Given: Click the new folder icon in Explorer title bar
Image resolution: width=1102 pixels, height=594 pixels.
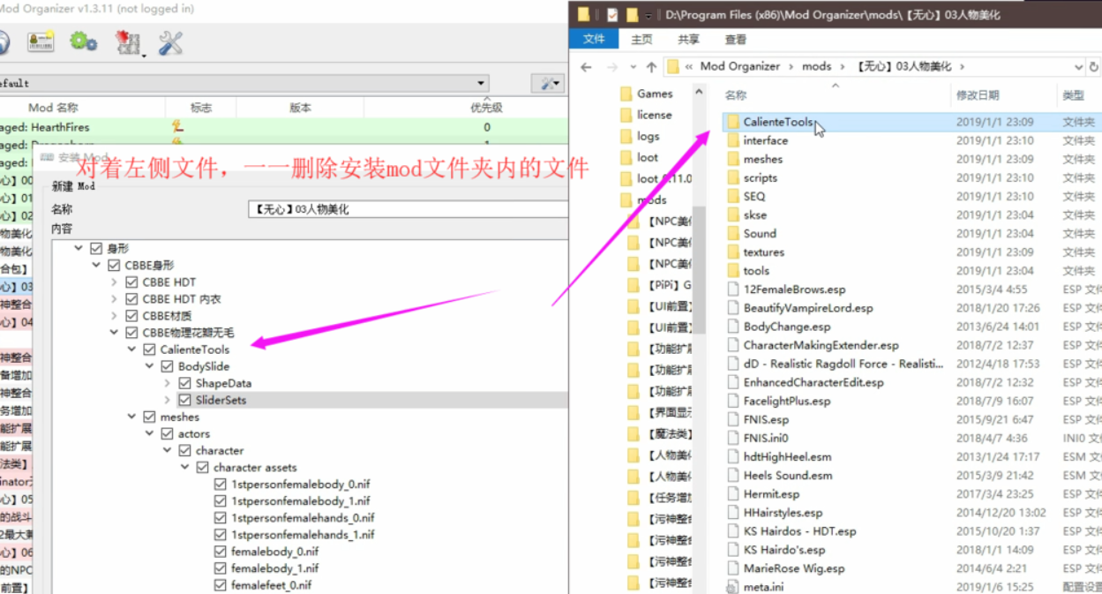Looking at the screenshot, I should [632, 14].
